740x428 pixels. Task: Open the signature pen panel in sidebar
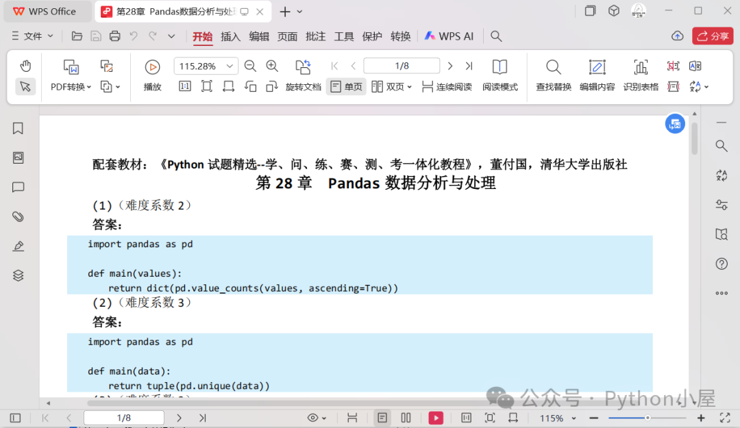tap(18, 246)
